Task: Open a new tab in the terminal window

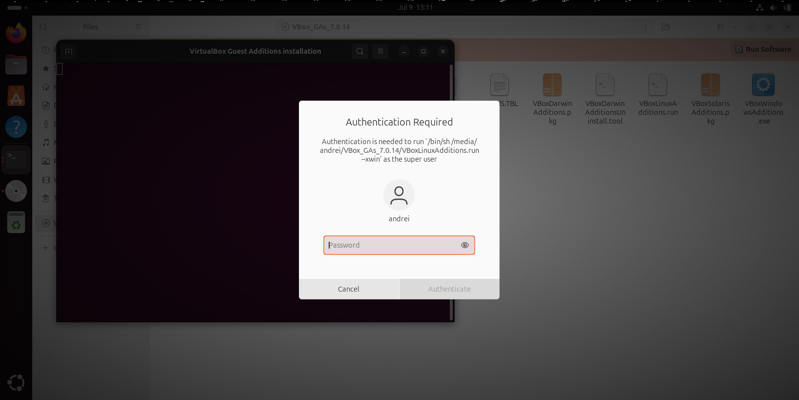Action: click(x=68, y=51)
